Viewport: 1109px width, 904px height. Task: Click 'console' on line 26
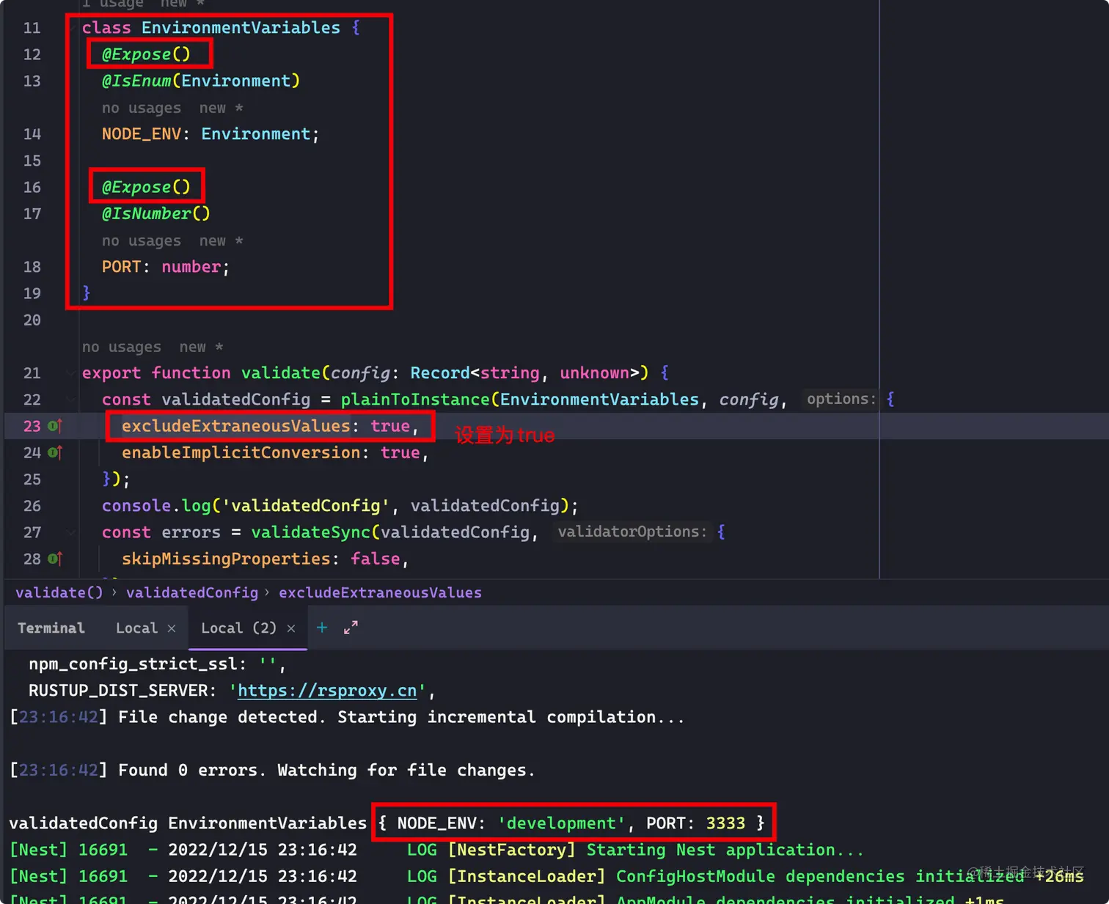(x=136, y=506)
